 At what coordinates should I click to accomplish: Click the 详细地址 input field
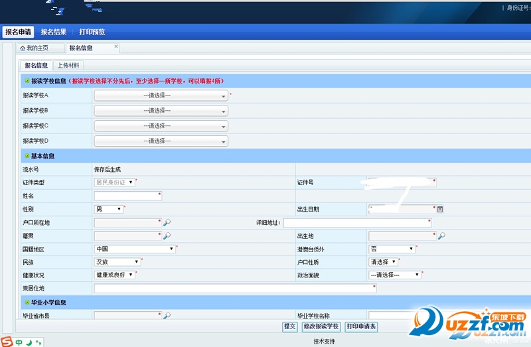click(x=357, y=222)
